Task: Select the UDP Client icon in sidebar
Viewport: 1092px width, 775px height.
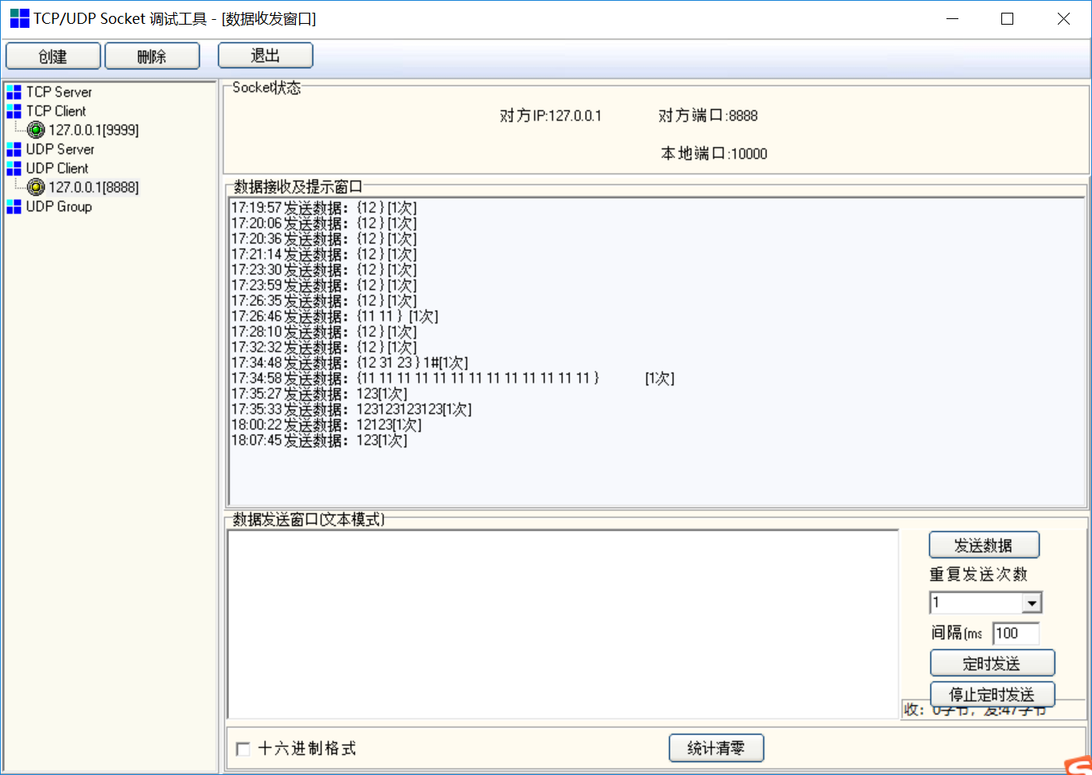Action: [x=13, y=168]
